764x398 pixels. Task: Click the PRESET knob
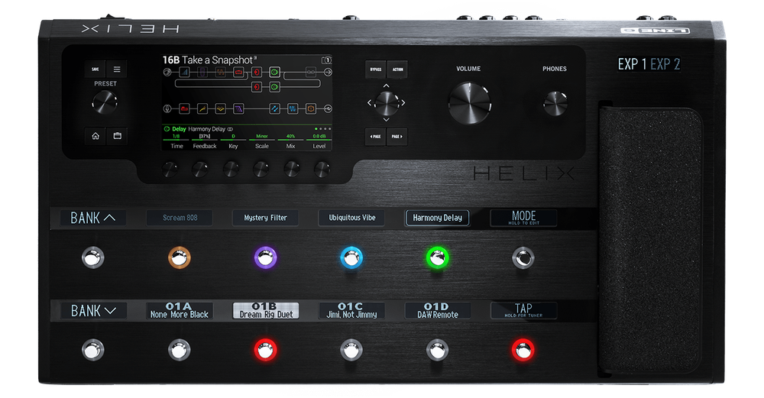tap(105, 102)
